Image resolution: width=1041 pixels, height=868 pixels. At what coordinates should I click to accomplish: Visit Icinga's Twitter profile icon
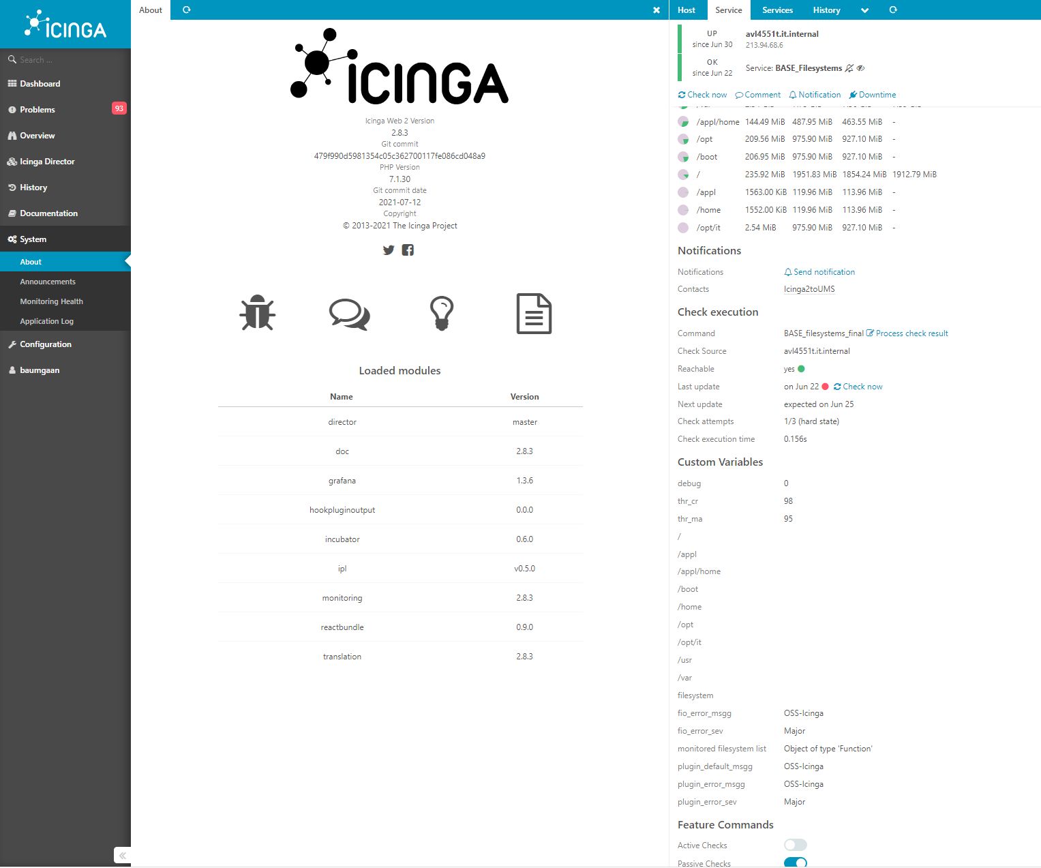pyautogui.click(x=389, y=250)
